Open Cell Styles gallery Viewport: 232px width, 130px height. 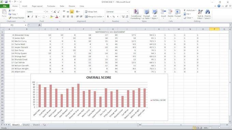(x=155, y=14)
